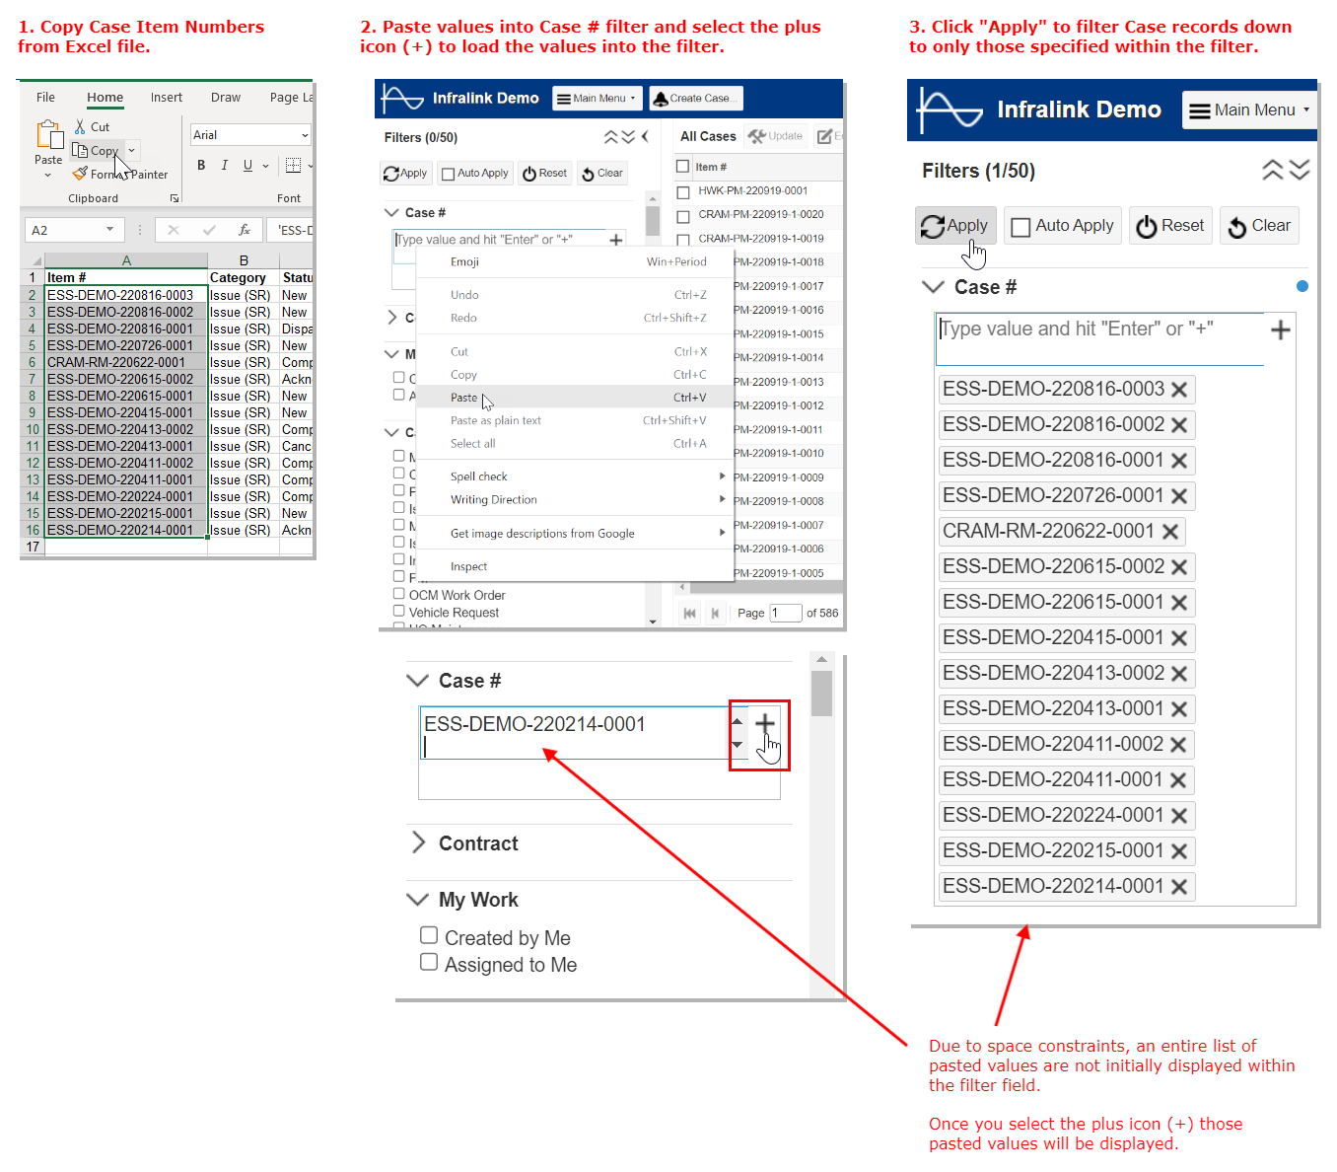The image size is (1337, 1172).
Task: Check the Created by Me checkbox
Action: point(429,935)
